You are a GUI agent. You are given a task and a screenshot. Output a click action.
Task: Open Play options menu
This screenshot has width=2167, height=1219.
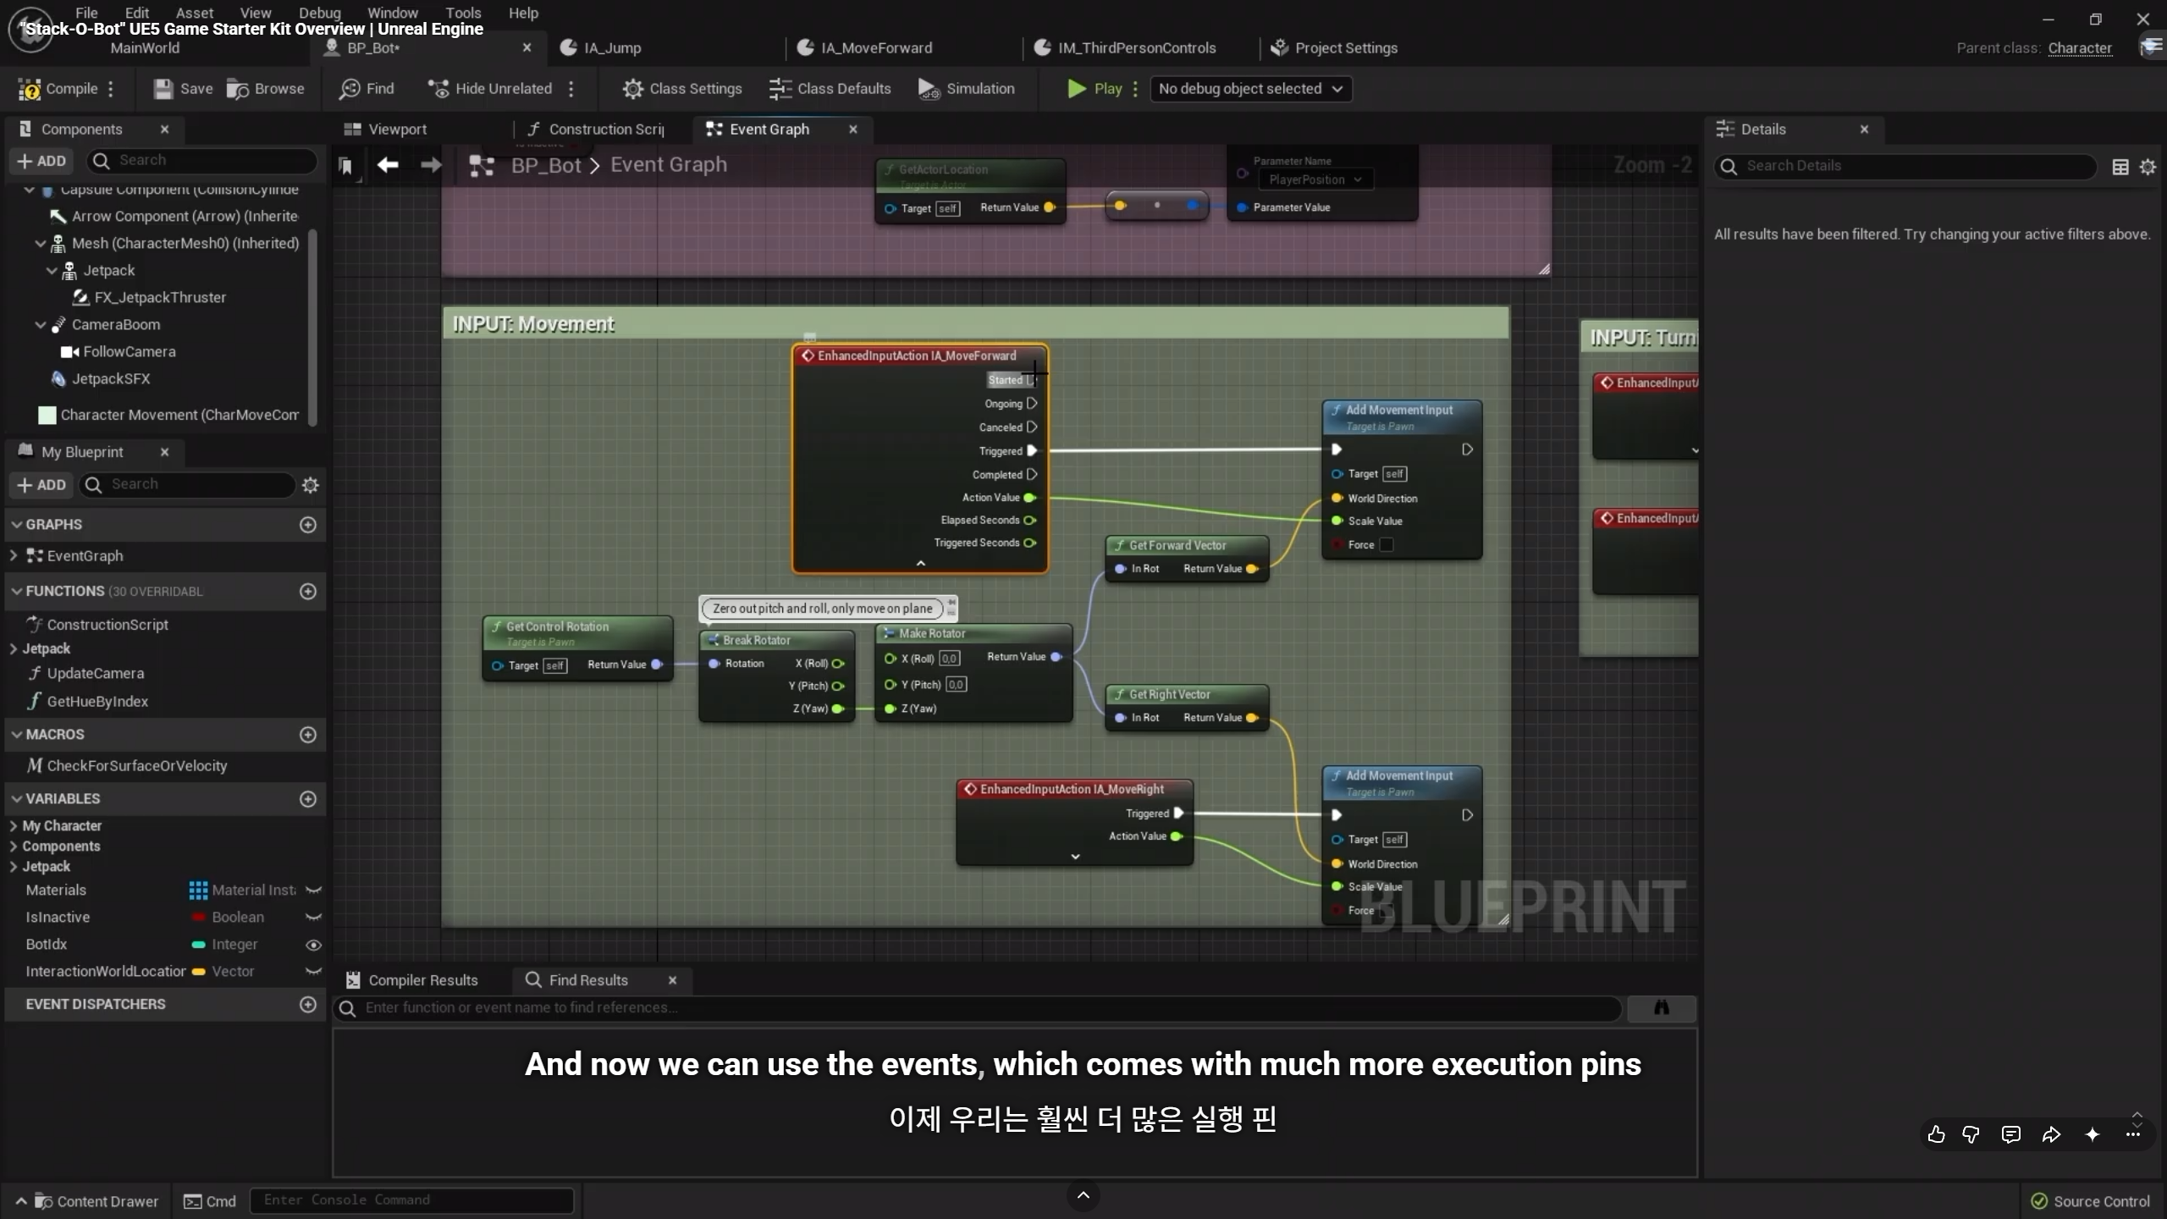[x=1135, y=89]
